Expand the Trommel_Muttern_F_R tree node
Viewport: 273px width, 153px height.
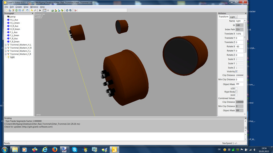click(5, 54)
